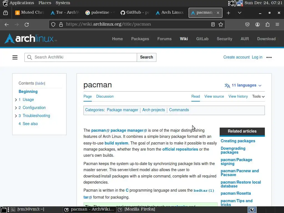Viewport: 284px width, 213px height.
Task: Open the Firefox account icon
Action: 258,24
